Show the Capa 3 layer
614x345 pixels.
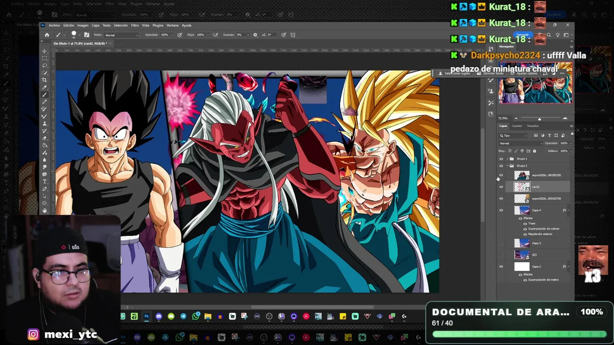501,243
